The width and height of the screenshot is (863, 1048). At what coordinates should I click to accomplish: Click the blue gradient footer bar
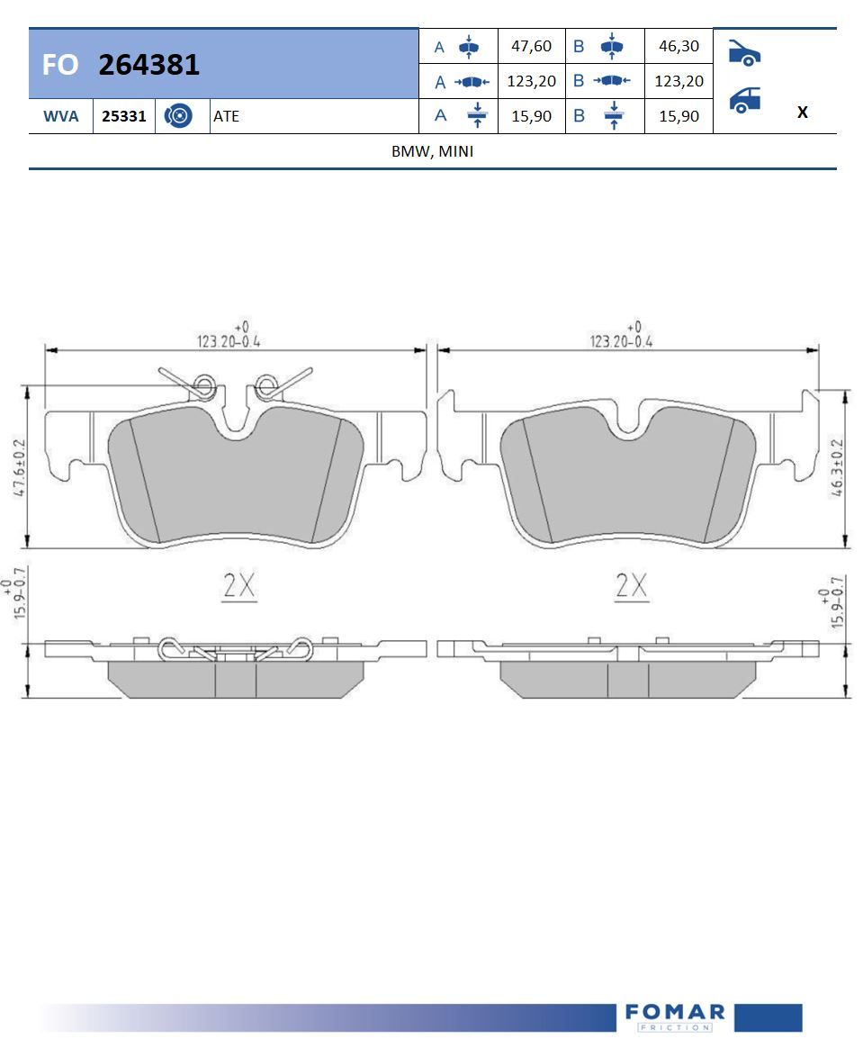pos(324,1017)
